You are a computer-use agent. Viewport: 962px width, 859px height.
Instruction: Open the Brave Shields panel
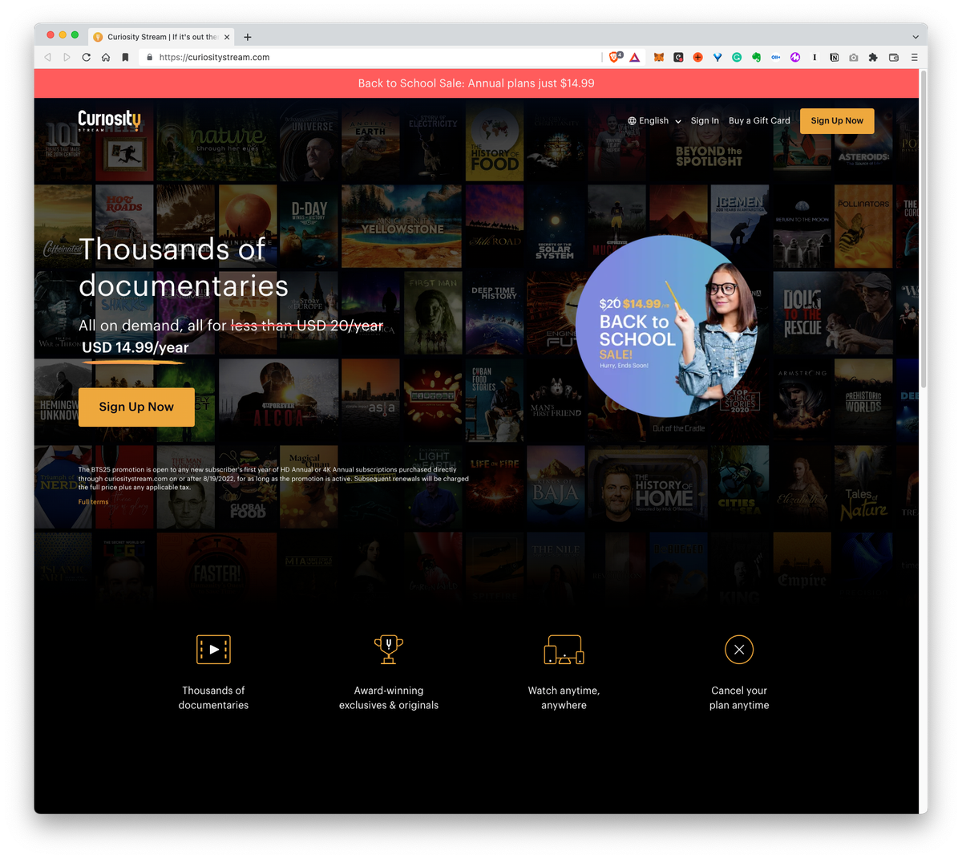[x=616, y=57]
